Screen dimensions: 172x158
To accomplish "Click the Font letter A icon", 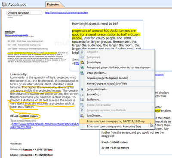I will point(82,89).
